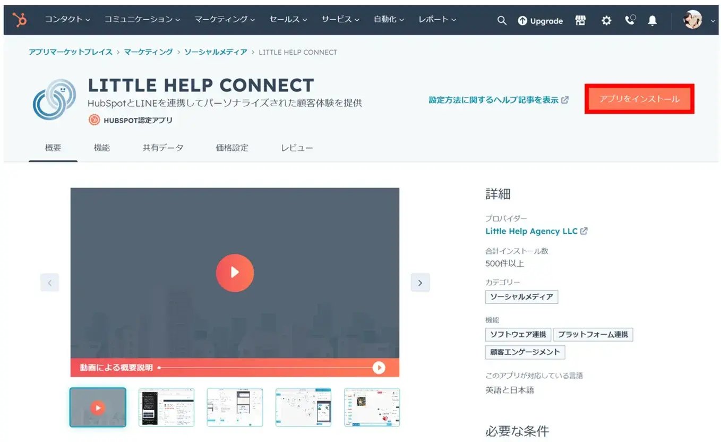Show previous image with left arrow
The height and width of the screenshot is (442, 721).
50,283
